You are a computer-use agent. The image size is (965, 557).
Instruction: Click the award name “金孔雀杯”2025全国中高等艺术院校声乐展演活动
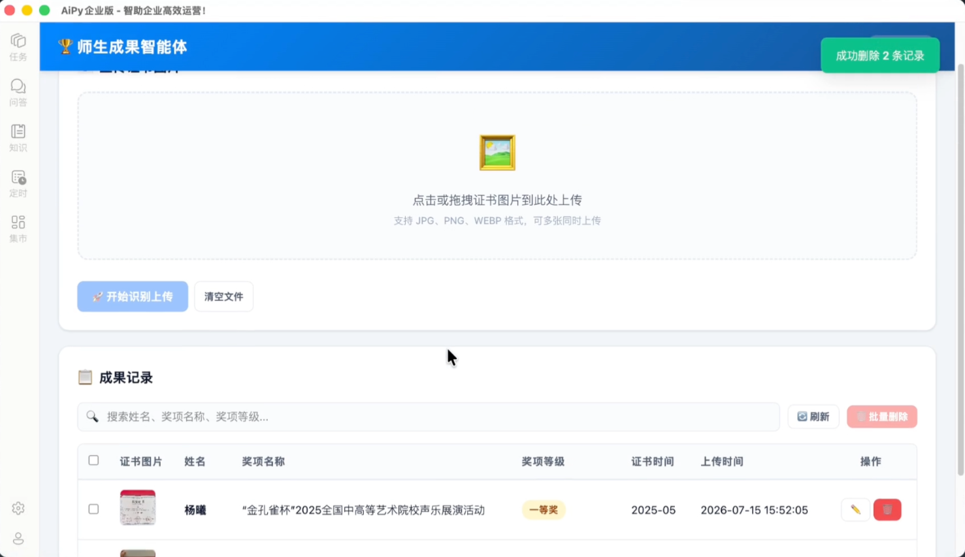363,510
